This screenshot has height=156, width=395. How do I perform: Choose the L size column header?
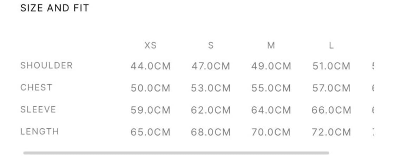[x=331, y=45]
